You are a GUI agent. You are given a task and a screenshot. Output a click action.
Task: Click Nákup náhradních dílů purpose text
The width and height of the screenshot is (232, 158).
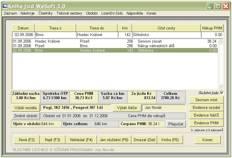point(156,46)
